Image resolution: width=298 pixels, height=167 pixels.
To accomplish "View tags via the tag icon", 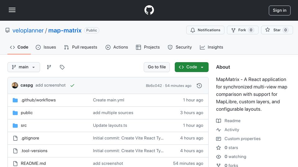I will tap(62, 67).
